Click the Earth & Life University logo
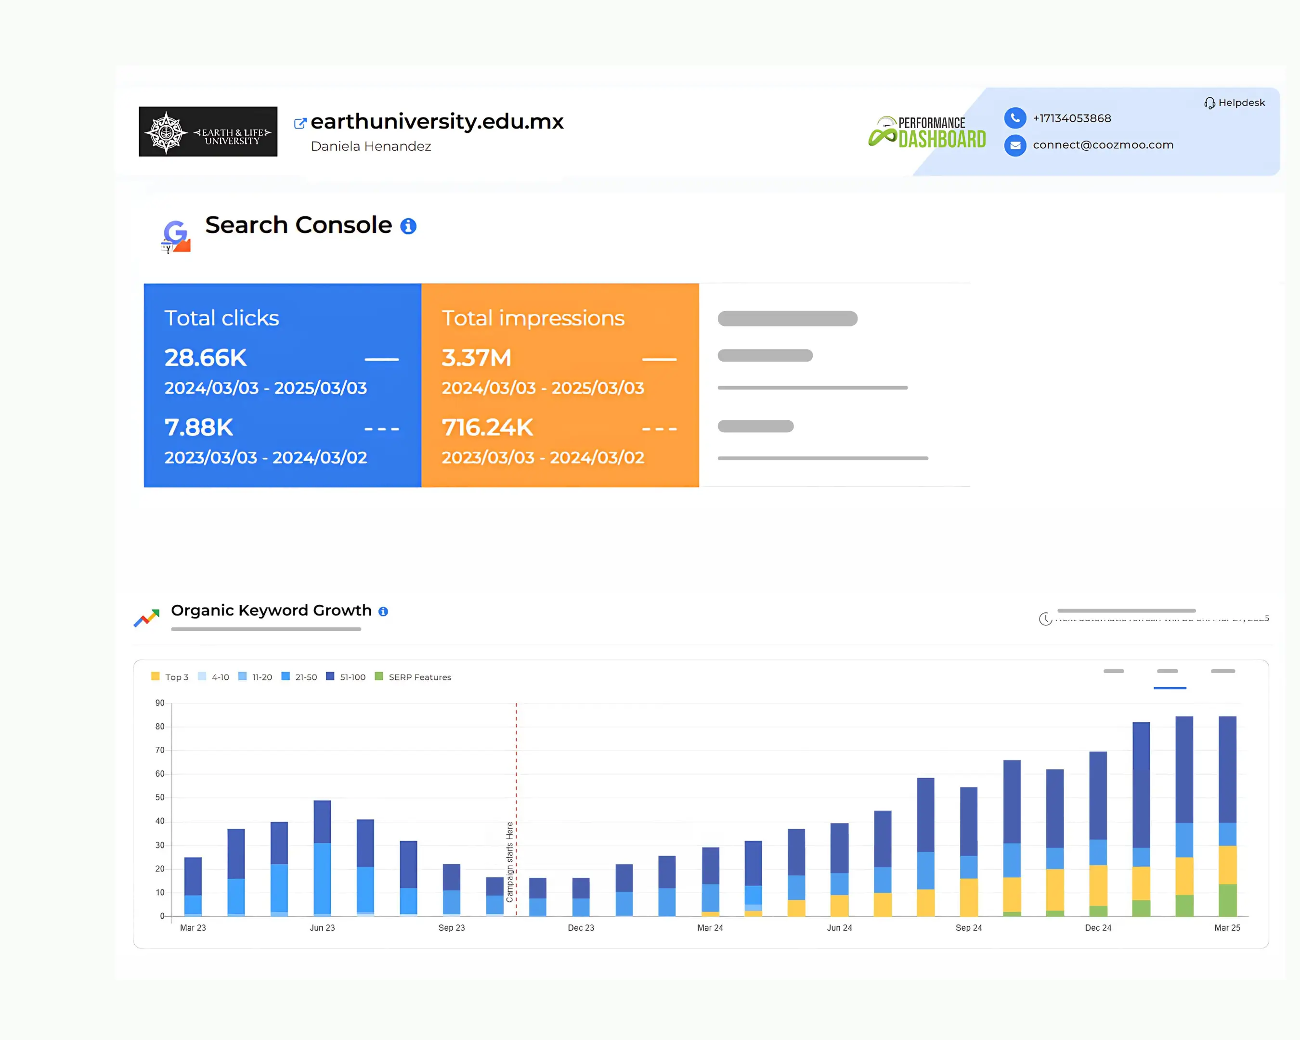 (208, 132)
